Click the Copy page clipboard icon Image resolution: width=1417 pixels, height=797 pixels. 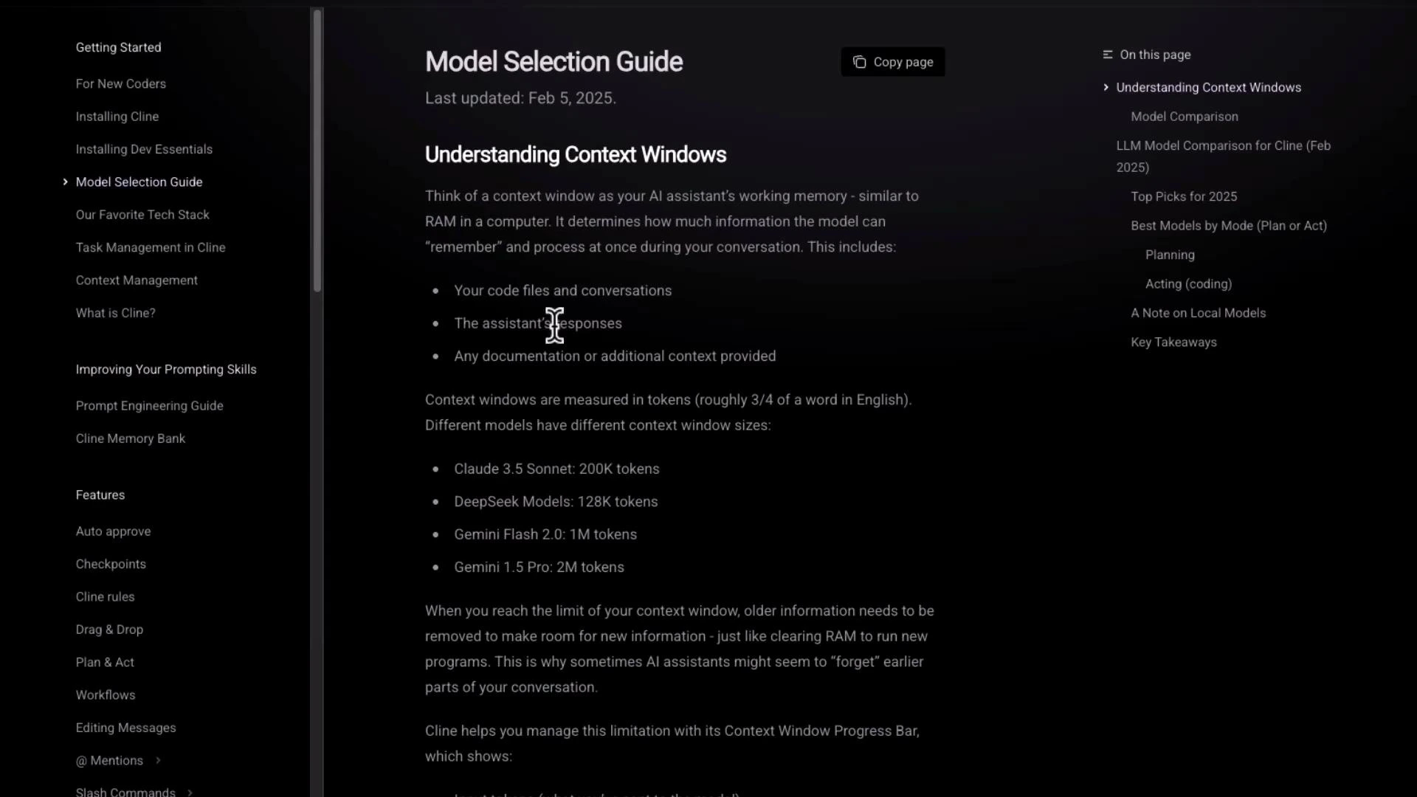click(x=860, y=62)
